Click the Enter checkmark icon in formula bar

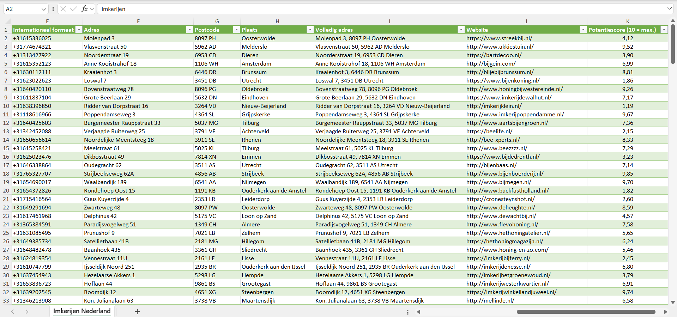[x=74, y=9]
